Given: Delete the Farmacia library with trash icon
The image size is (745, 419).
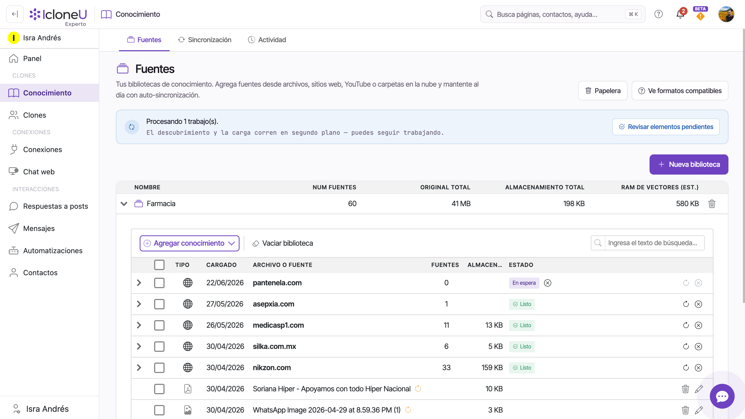Looking at the screenshot, I should [712, 204].
